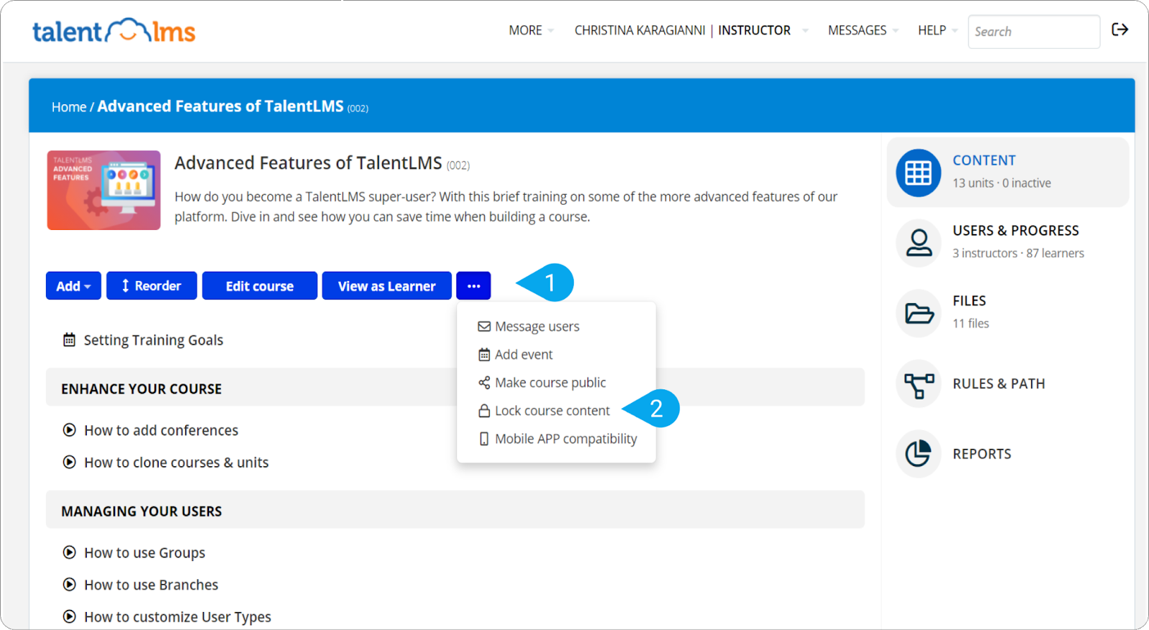Open How to customize User Types unit
This screenshot has width=1149, height=630.
[177, 617]
